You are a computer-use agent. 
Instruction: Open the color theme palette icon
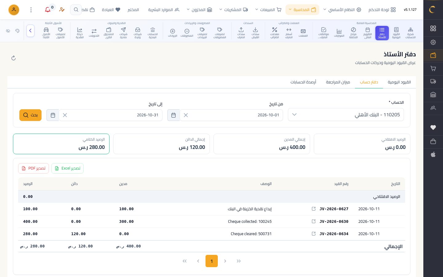pyautogui.click(x=17, y=31)
